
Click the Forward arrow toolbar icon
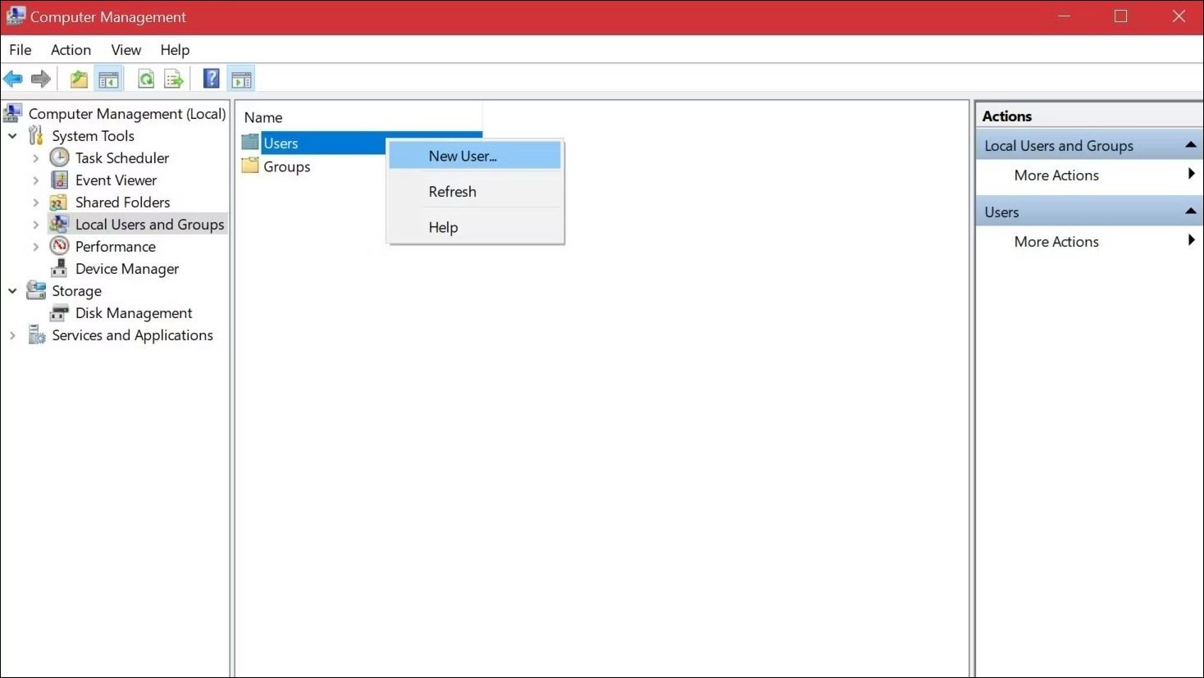point(41,79)
